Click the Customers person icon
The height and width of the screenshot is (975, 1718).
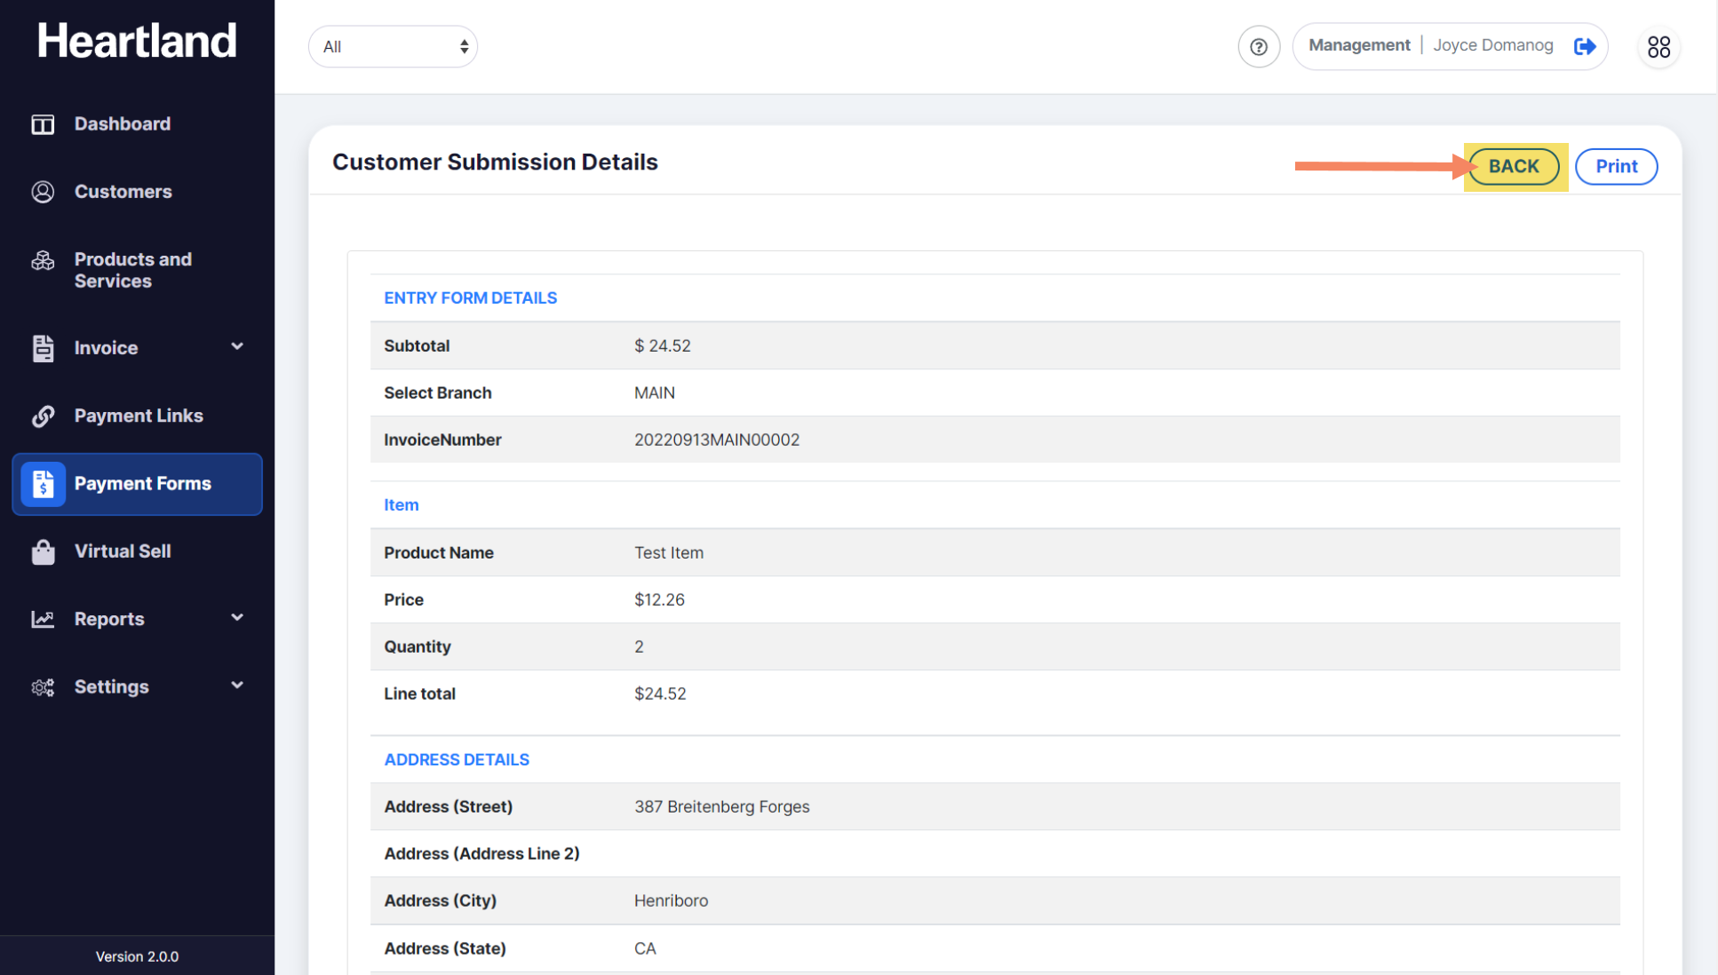pos(43,192)
